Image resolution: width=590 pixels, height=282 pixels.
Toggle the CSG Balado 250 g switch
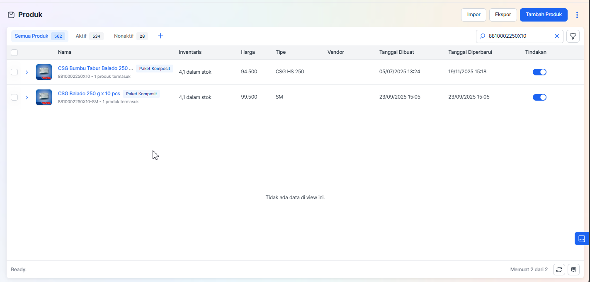539,97
